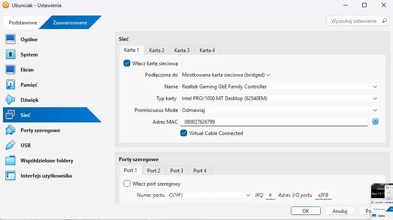Select the Sieć network icon
393x220 pixels.
10,115
